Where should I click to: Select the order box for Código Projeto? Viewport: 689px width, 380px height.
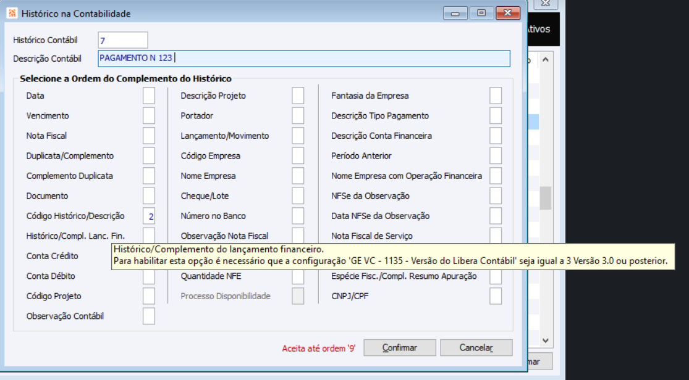[x=148, y=296]
